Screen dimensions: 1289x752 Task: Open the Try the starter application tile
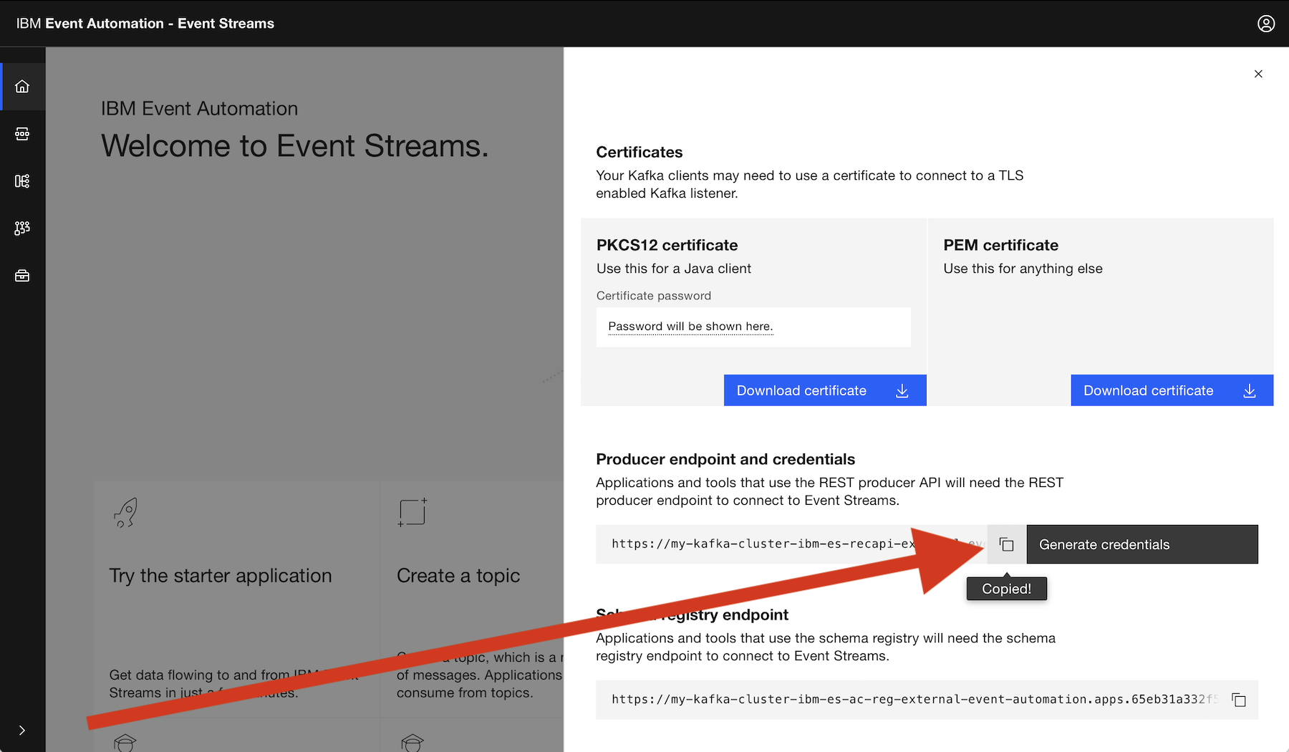221,576
